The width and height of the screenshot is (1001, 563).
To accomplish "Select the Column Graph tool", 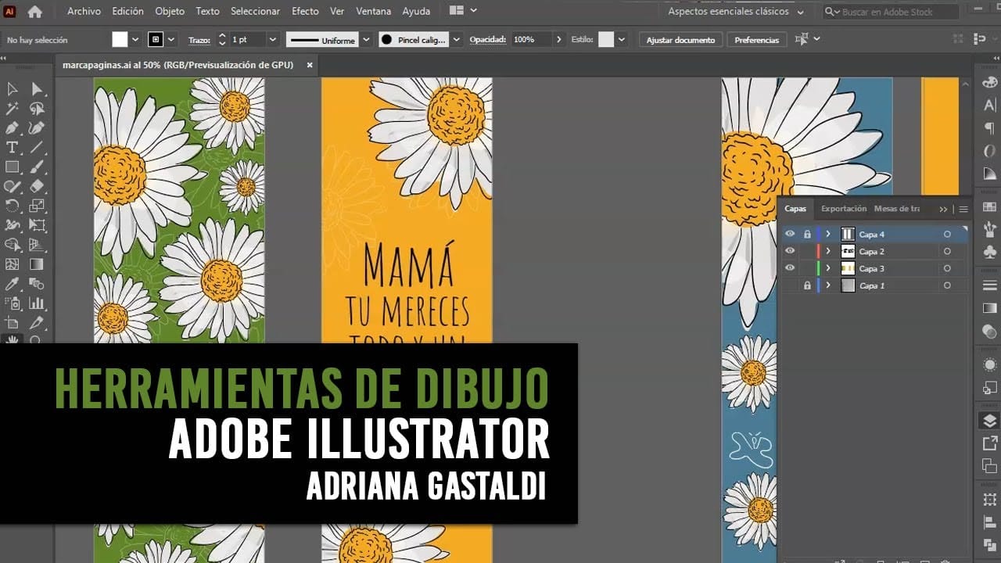I will tap(37, 303).
